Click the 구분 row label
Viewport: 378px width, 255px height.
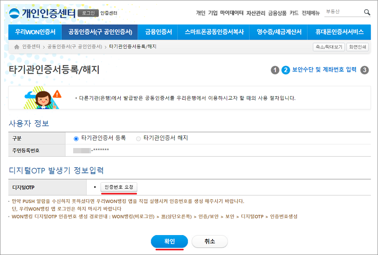tap(17, 138)
